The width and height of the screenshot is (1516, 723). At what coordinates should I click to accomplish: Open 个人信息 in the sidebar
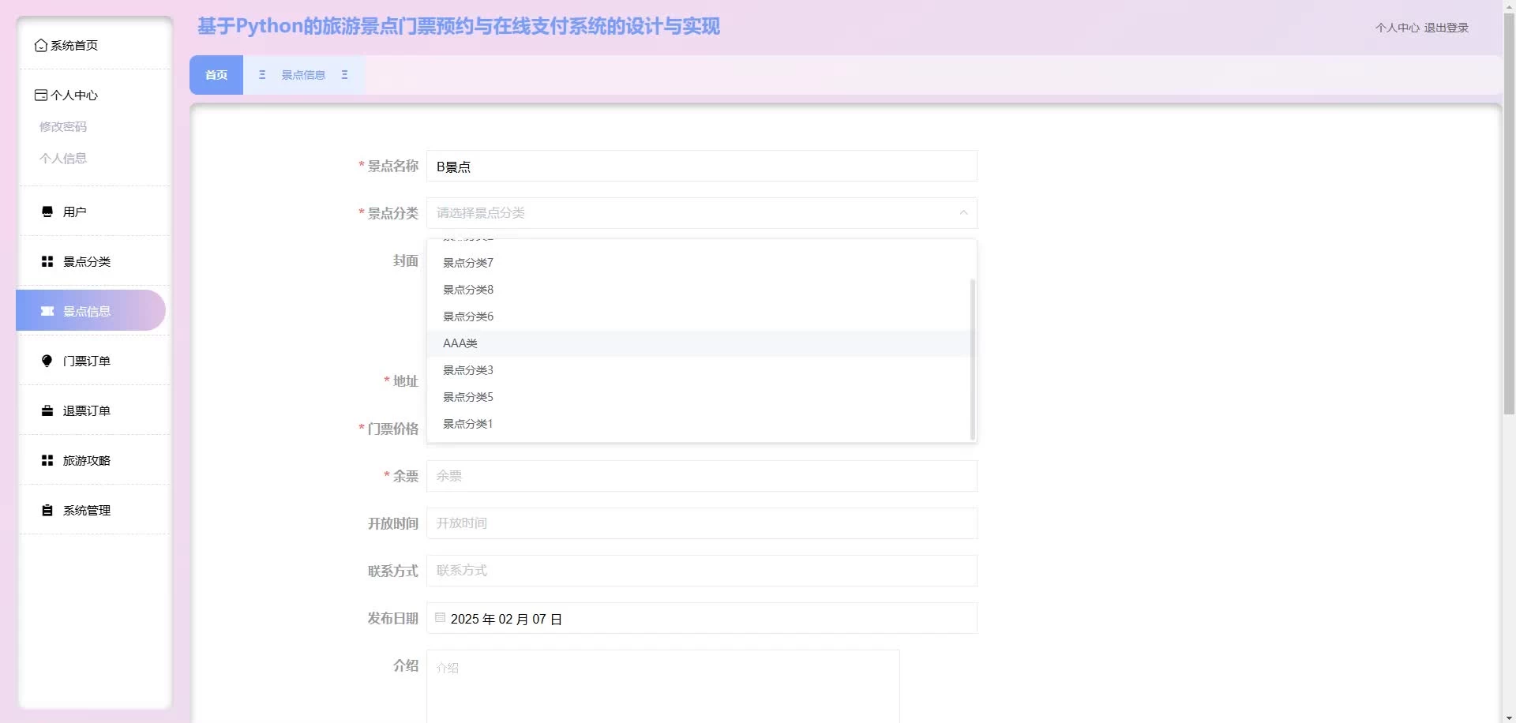click(x=63, y=158)
